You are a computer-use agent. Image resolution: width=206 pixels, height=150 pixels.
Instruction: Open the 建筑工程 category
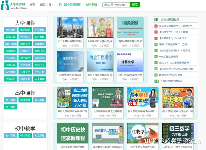25,44
